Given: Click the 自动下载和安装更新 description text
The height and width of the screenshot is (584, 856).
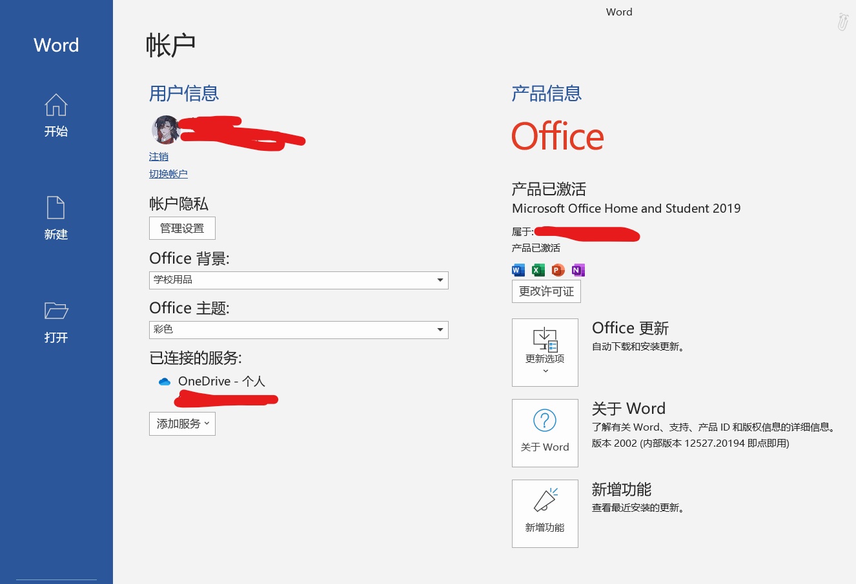Looking at the screenshot, I should tap(638, 347).
